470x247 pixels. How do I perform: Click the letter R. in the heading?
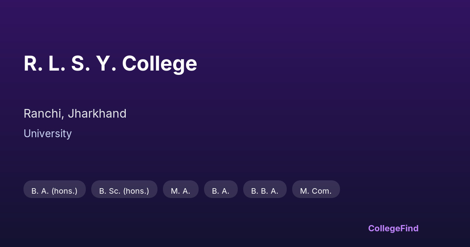33,64
